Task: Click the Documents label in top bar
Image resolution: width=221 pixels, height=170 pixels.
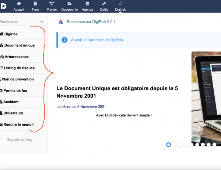Action: (70, 10)
